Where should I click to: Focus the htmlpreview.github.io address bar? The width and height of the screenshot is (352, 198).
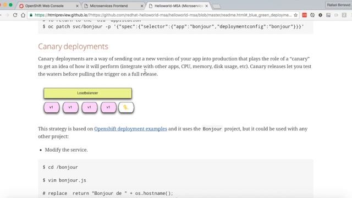click(x=163, y=15)
